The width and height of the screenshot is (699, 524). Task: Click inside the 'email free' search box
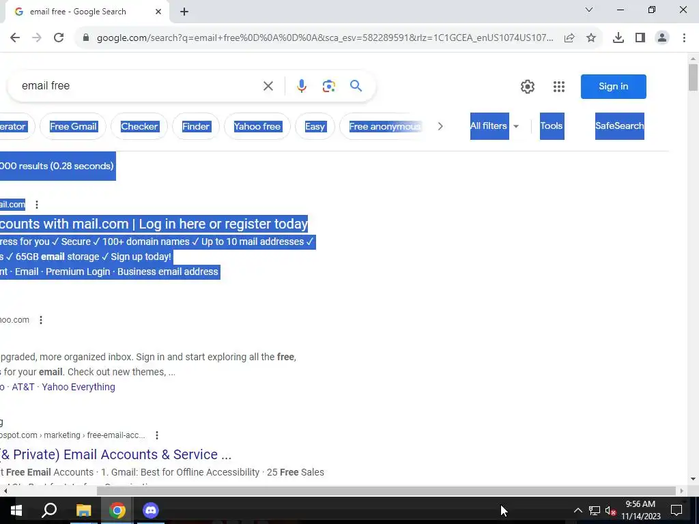click(138, 86)
